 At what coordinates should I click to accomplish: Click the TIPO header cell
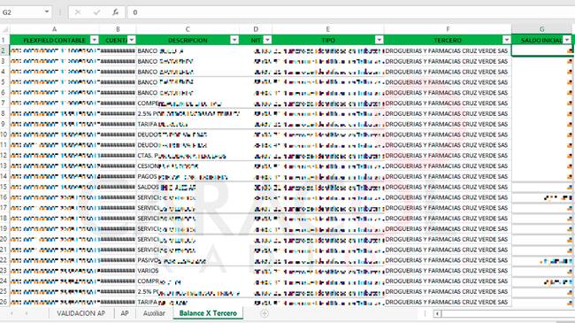pyautogui.click(x=328, y=40)
